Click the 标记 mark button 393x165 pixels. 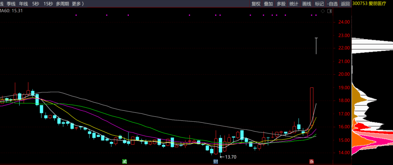point(319,4)
